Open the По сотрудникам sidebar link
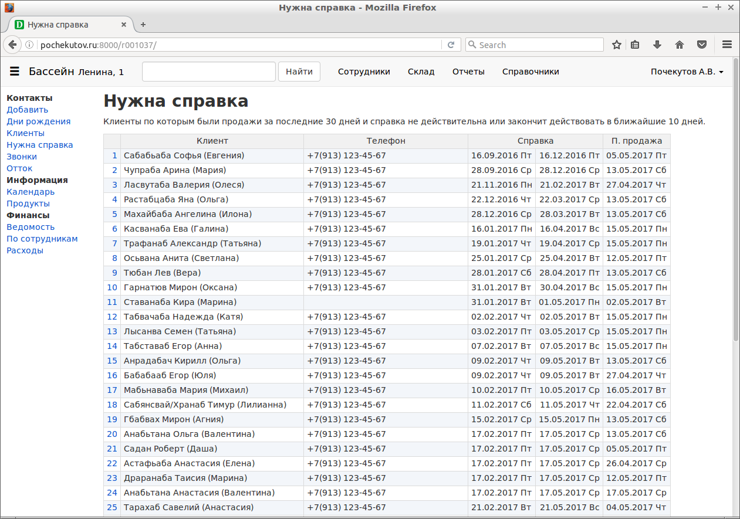 [x=42, y=239]
